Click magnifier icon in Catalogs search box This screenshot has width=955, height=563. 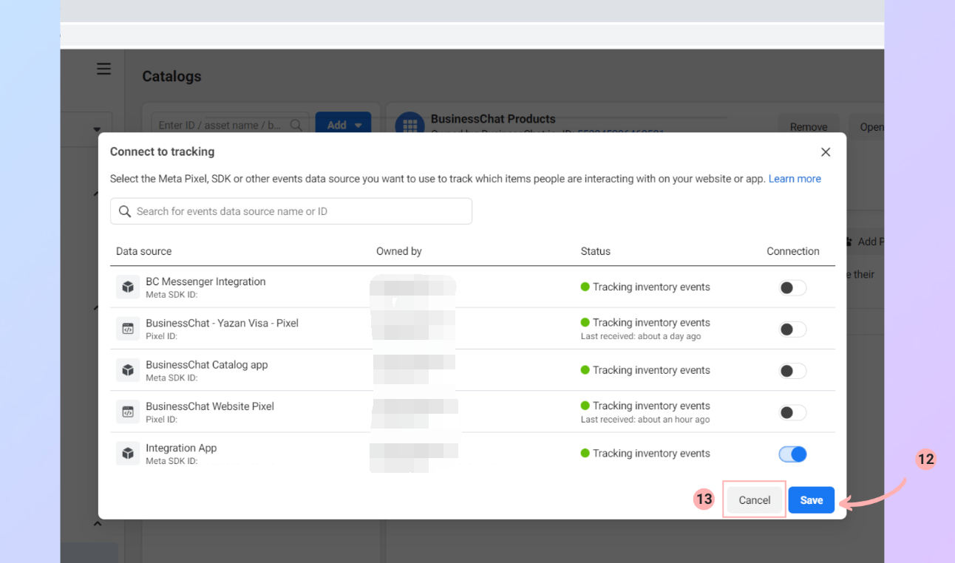click(296, 125)
